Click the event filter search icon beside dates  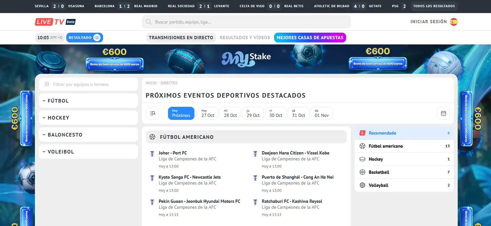(152, 113)
